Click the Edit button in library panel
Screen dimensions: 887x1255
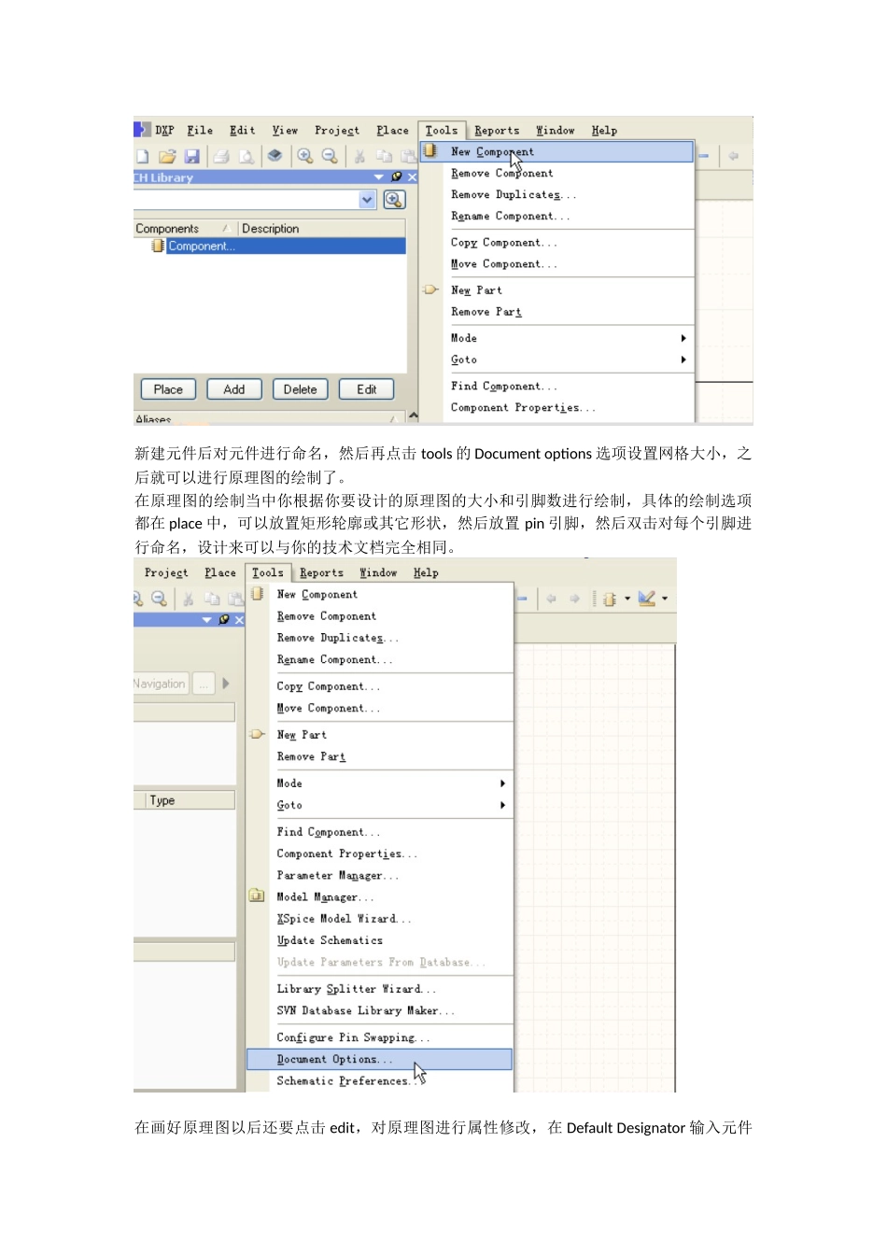[367, 389]
